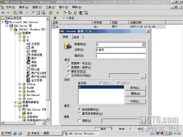Select backup device b in destination list

coord(101,87)
